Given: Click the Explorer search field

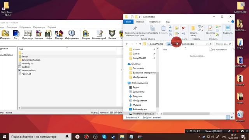Looking at the screenshot, I should [x=223, y=44].
